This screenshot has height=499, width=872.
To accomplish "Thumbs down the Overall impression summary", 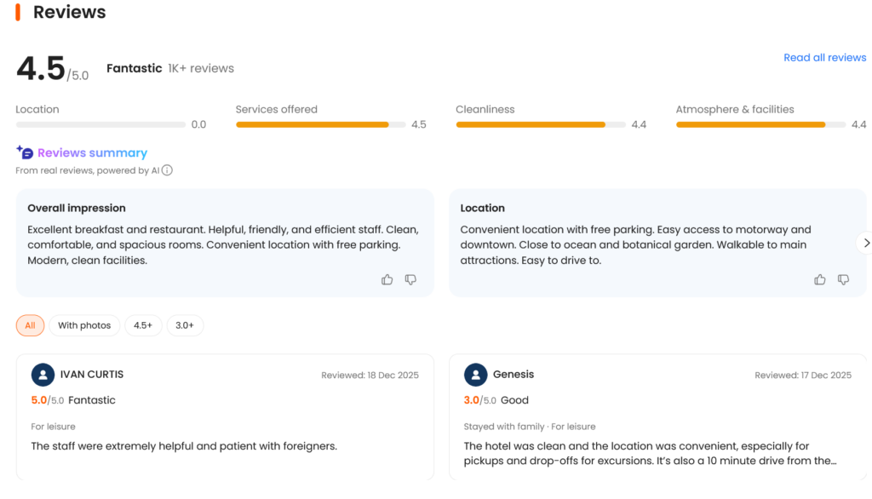I will tap(410, 279).
